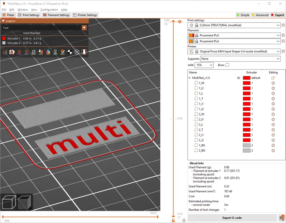
Task: Open editing cog for 1_i2 part
Action: (273, 109)
